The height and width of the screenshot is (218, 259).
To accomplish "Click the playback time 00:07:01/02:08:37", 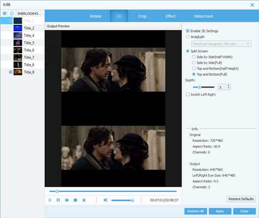I will (x=164, y=200).
